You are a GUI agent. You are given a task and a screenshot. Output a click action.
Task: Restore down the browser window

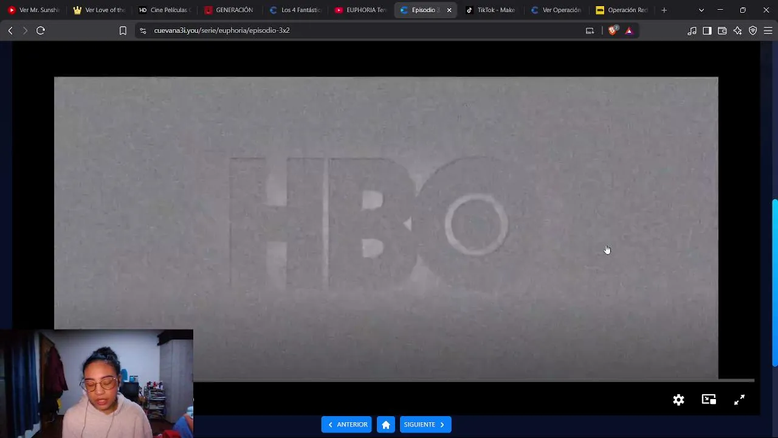point(743,10)
